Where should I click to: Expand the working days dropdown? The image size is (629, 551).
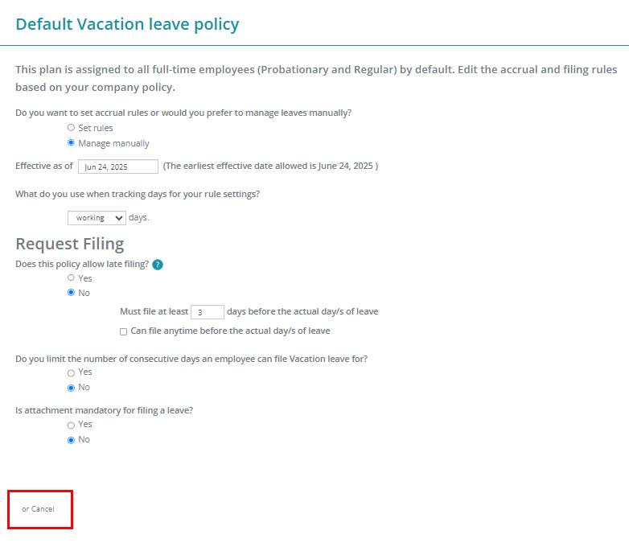point(97,218)
